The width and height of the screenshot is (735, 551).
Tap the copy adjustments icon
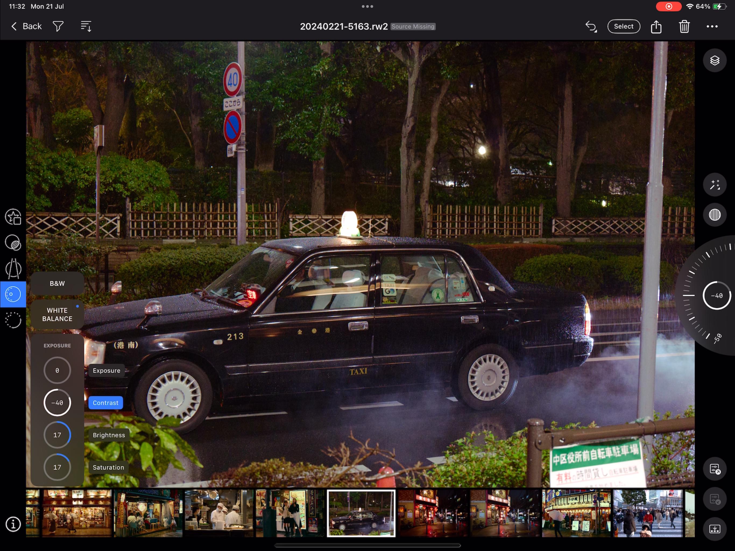point(715,469)
